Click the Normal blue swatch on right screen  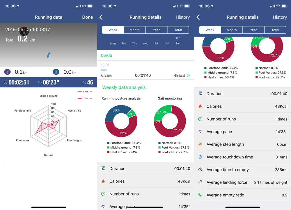257,68
